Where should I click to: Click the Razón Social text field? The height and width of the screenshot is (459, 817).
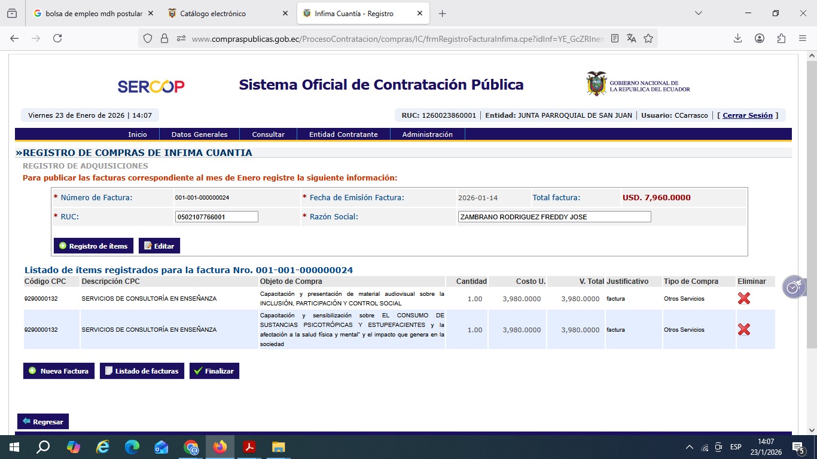(554, 217)
